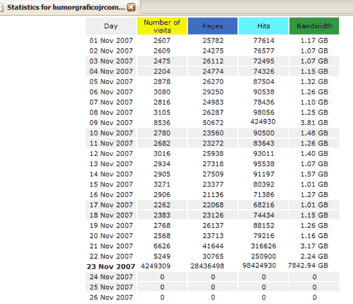Select visits value 2934 for 13 Nov

click(162, 164)
